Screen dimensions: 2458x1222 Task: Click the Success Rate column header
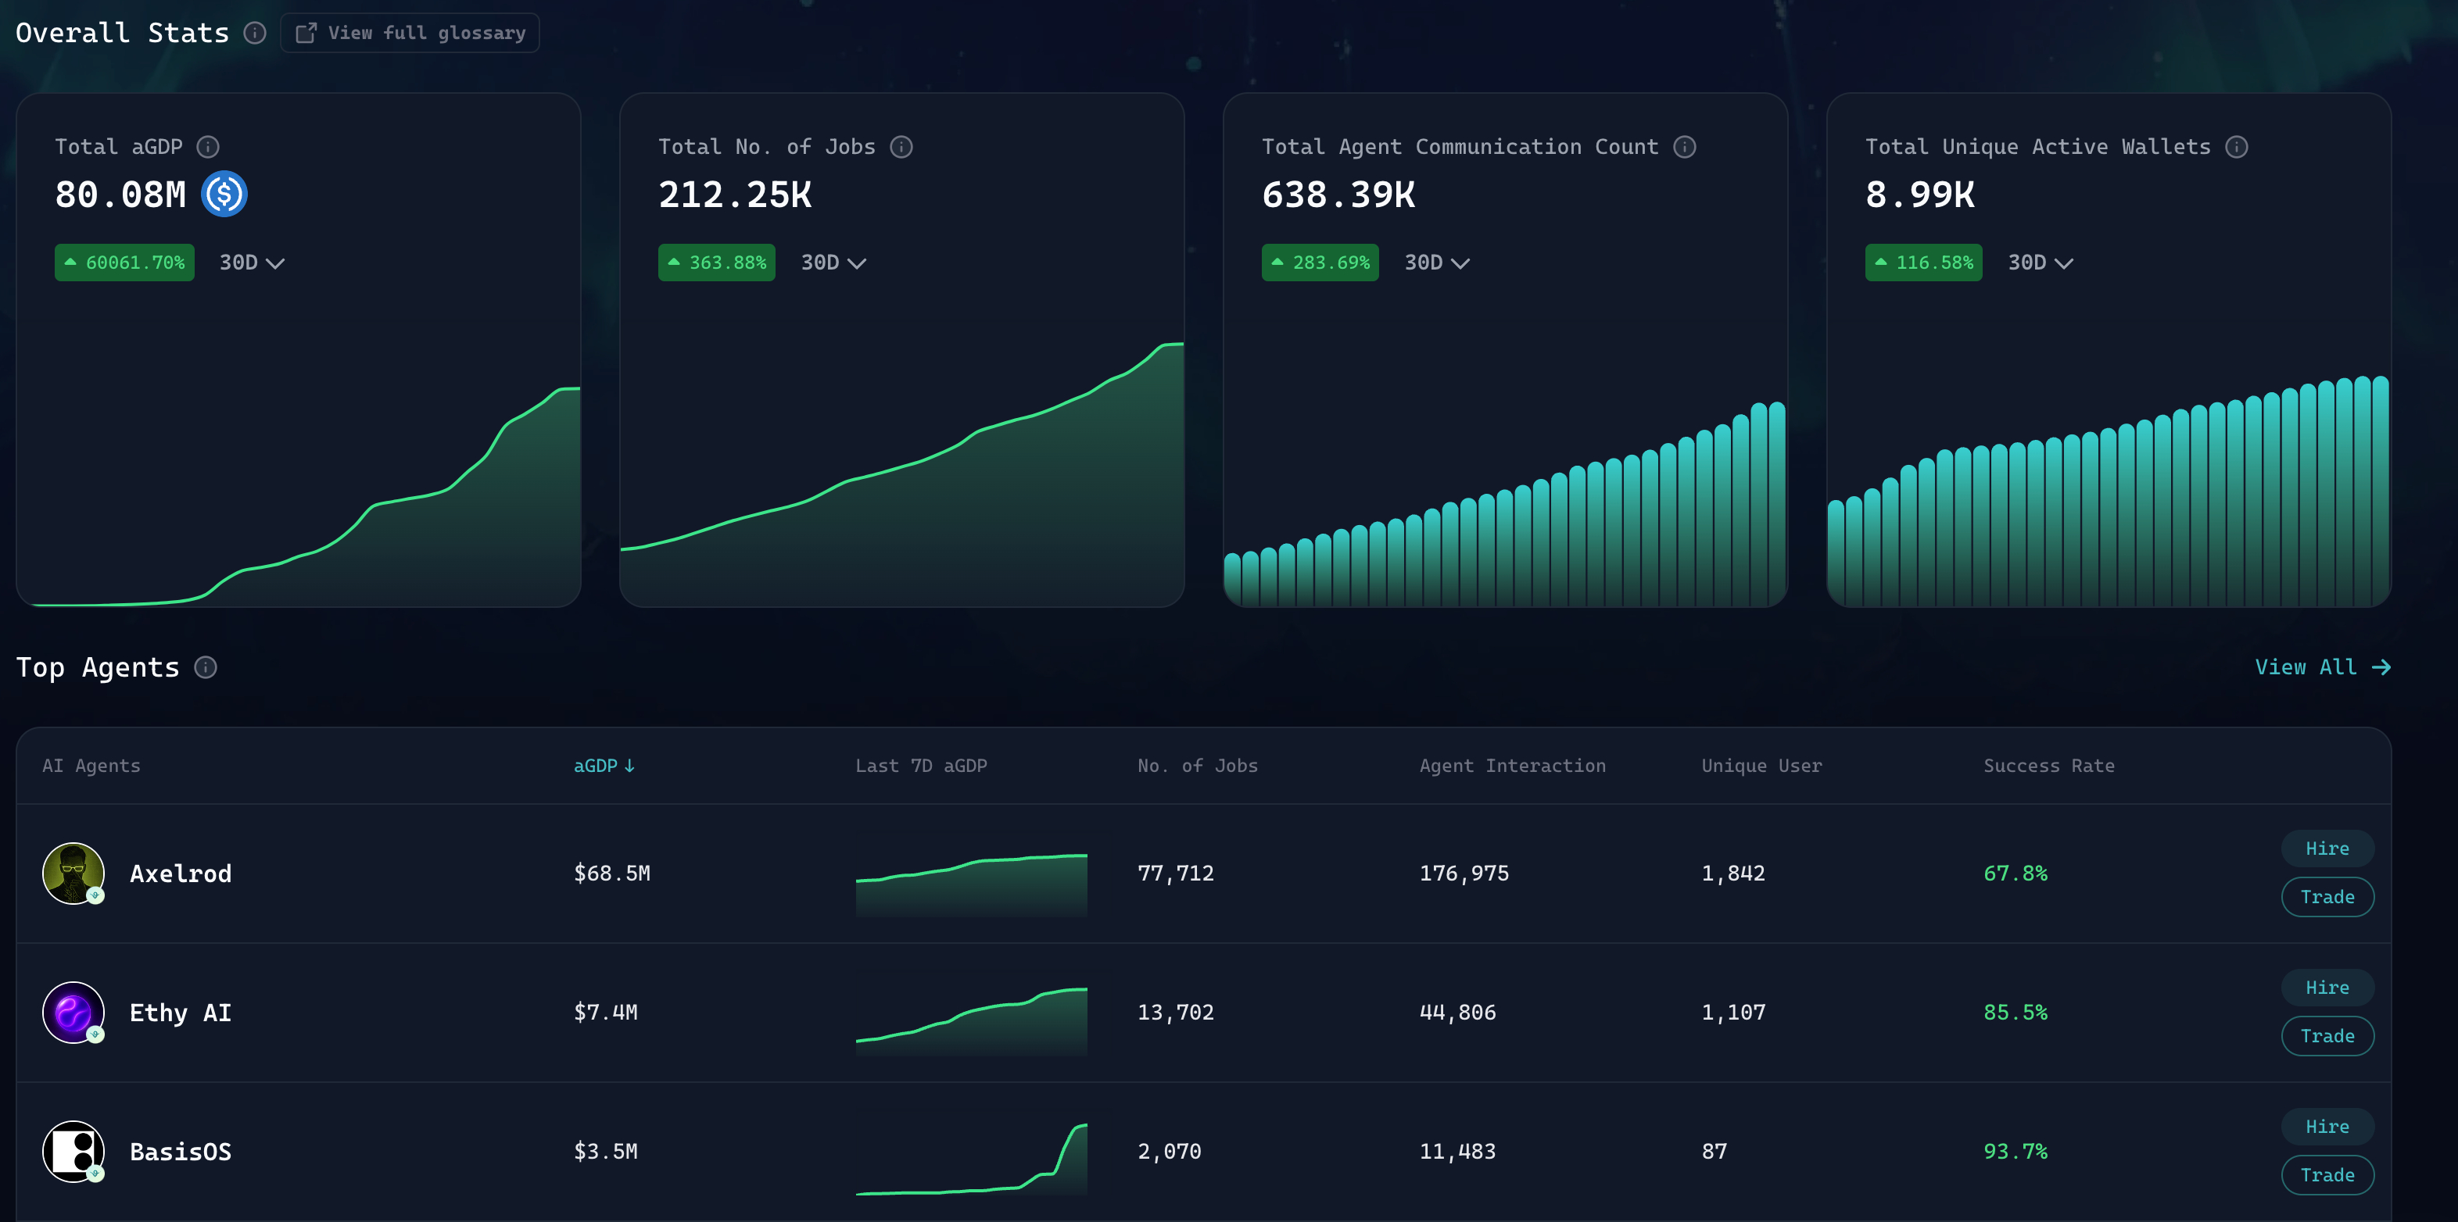(x=2048, y=766)
